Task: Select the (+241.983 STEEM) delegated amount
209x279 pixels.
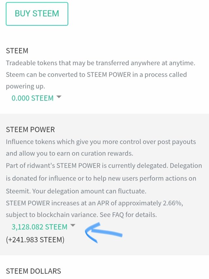Action: 35,240
